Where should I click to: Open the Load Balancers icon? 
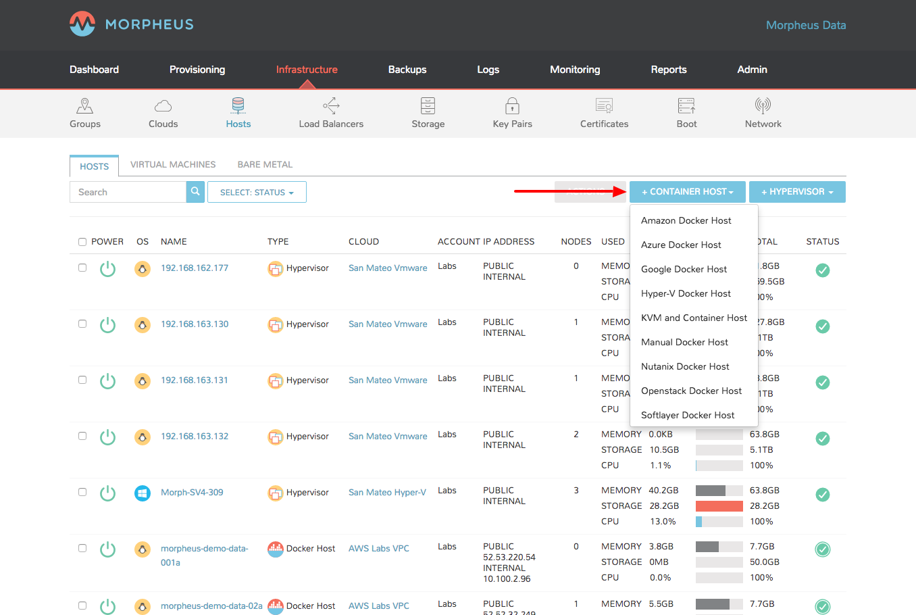click(x=331, y=106)
